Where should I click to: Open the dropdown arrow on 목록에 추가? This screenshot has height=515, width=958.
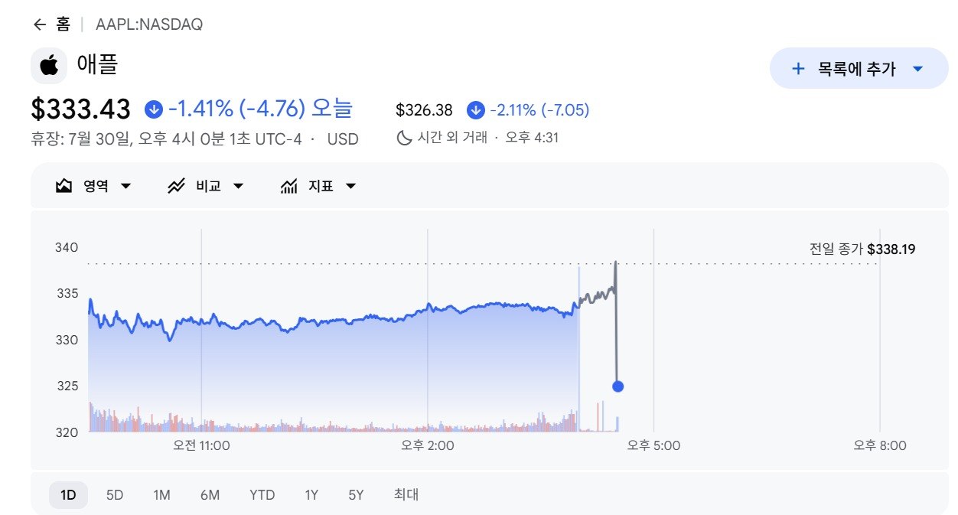(919, 68)
